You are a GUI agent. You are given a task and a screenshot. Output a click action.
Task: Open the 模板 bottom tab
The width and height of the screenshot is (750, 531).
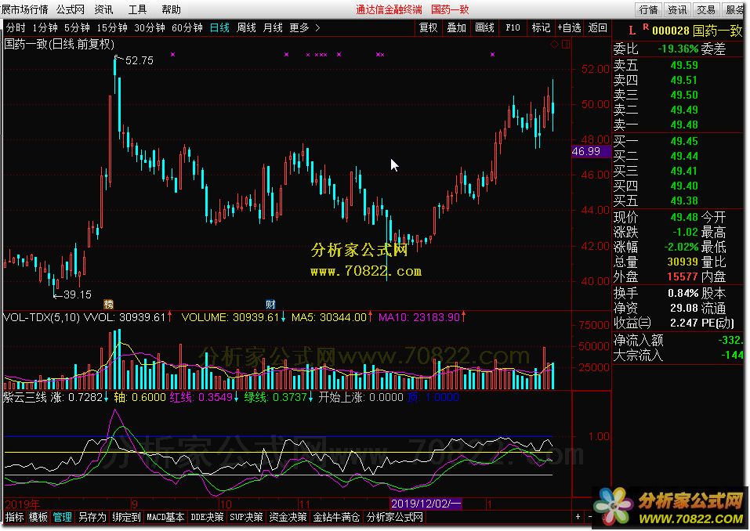(38, 517)
